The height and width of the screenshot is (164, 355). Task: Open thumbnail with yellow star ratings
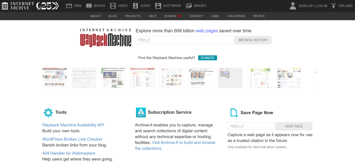click(x=289, y=78)
